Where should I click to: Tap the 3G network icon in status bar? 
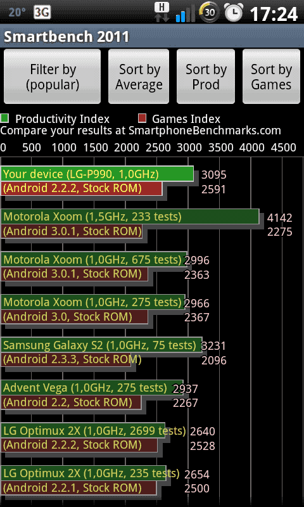(x=42, y=13)
